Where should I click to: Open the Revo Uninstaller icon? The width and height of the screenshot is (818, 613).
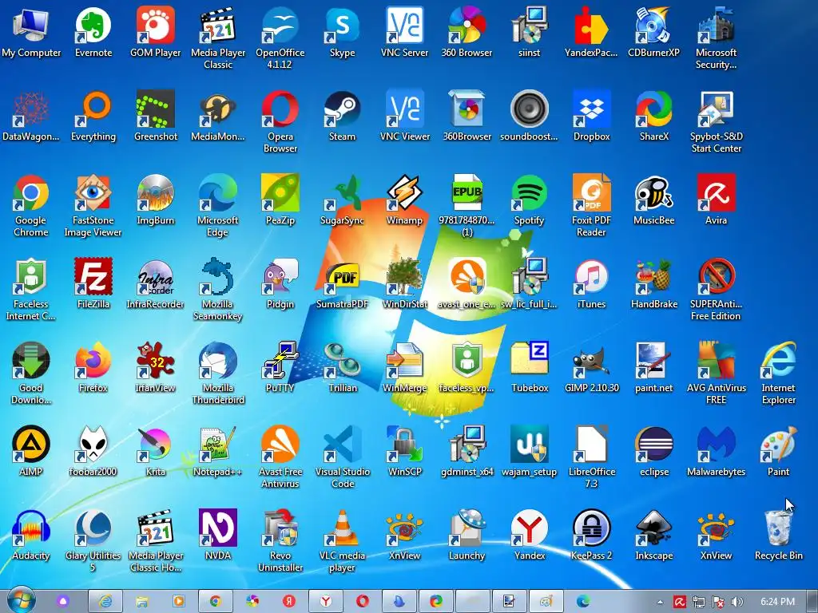point(280,542)
